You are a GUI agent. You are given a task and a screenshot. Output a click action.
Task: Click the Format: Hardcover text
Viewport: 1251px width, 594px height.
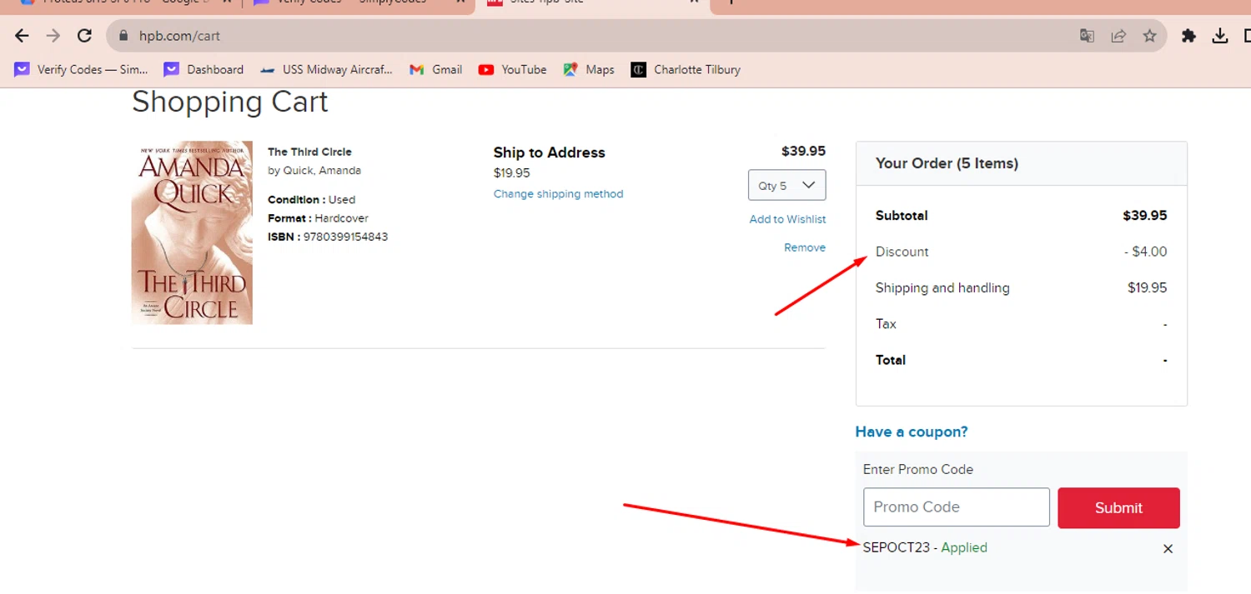tap(318, 218)
